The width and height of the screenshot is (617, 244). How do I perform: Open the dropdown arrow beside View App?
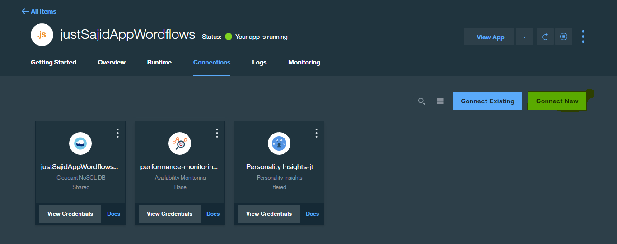tap(524, 37)
